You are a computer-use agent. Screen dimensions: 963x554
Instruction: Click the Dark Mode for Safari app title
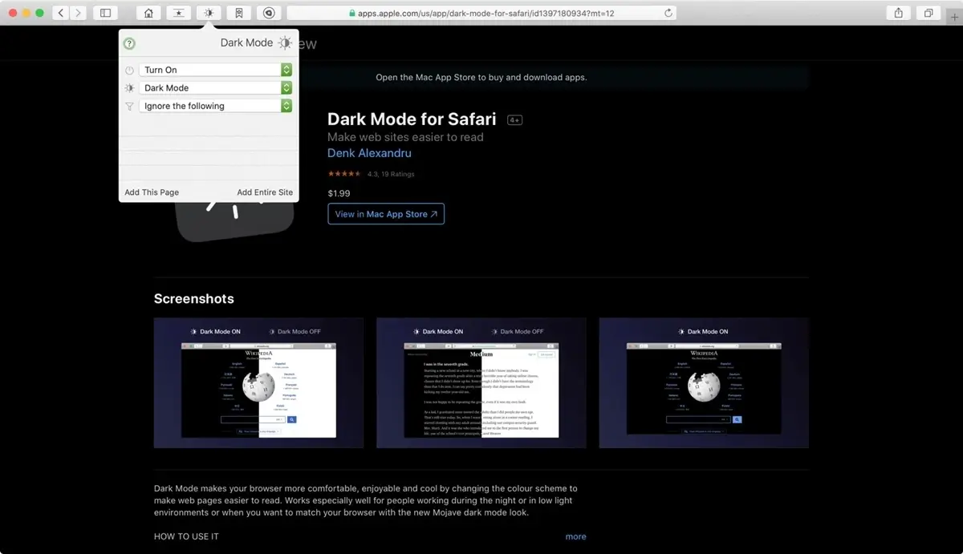pyautogui.click(x=412, y=119)
